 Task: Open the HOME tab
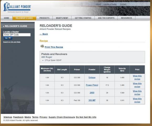(x=7, y=18)
